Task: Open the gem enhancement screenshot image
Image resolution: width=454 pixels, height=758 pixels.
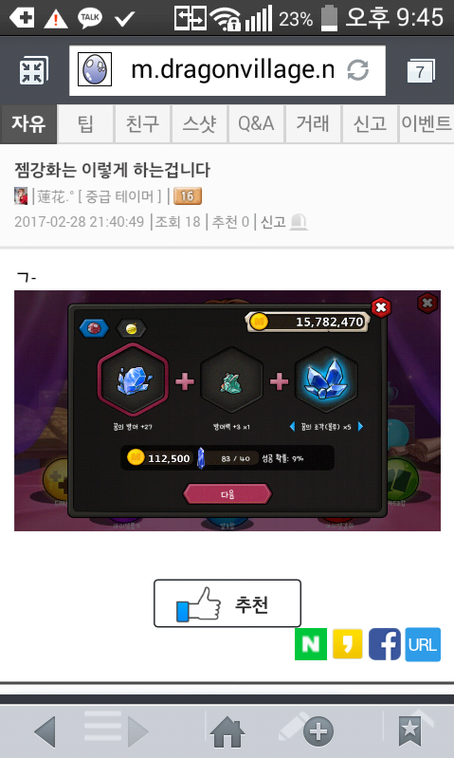Action: 227,411
